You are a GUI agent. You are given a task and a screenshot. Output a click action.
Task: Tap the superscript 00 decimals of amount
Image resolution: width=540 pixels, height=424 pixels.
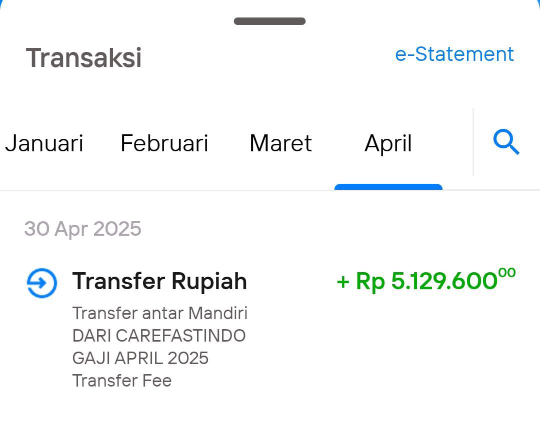(x=507, y=273)
